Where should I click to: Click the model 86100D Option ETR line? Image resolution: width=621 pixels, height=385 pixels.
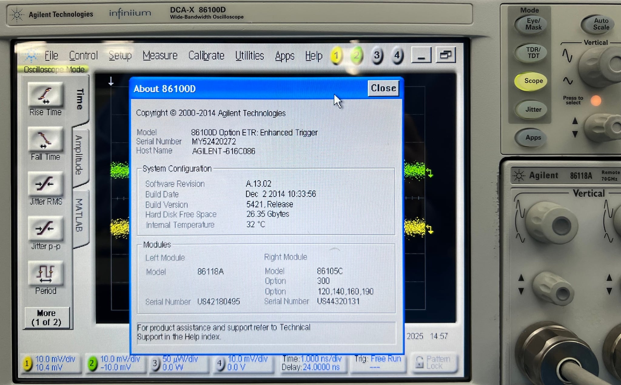[254, 132]
